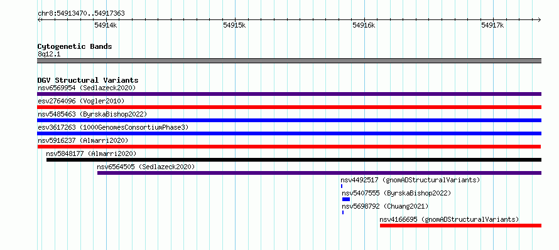This screenshot has width=559, height=250.
Task: Select the short blue bar under nsv5407555
Action: [346, 199]
